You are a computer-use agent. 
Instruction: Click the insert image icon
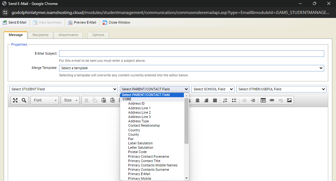[x=289, y=100]
